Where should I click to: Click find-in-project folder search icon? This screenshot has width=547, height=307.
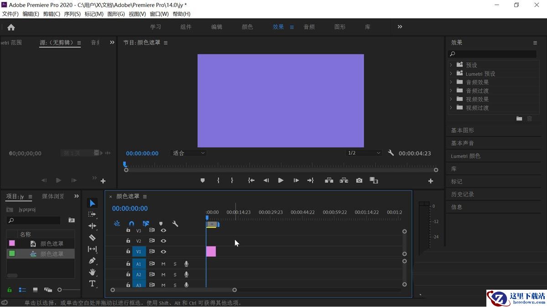click(x=72, y=220)
